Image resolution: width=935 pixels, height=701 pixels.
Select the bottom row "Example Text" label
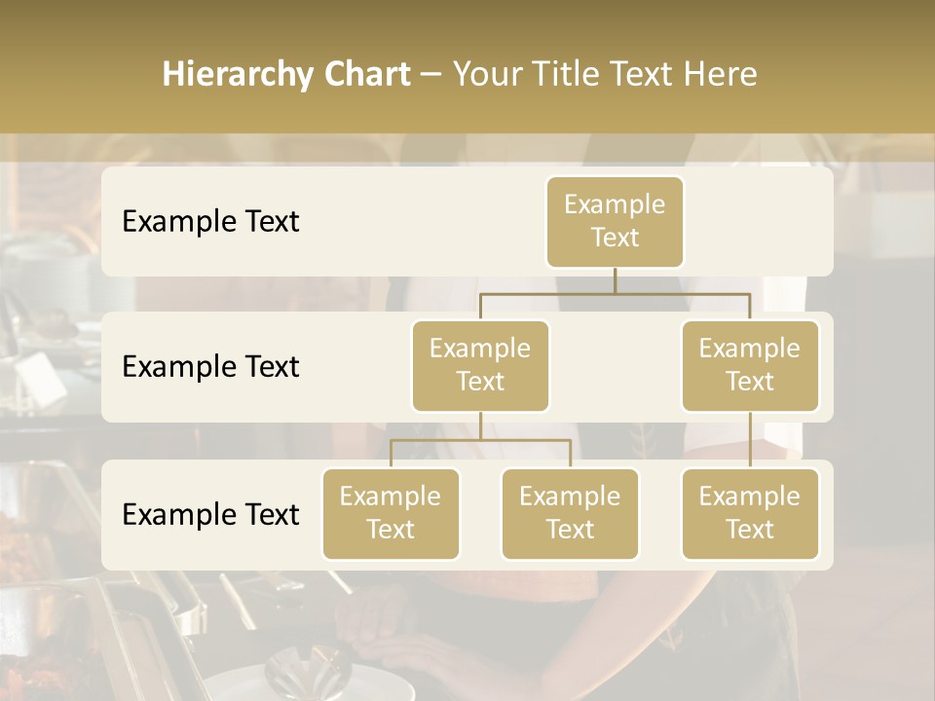click(x=210, y=514)
